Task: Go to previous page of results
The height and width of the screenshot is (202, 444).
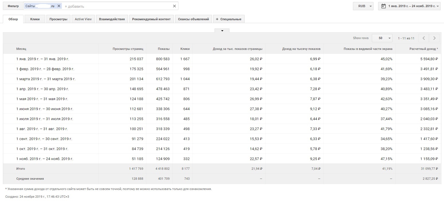Action: (423, 38)
